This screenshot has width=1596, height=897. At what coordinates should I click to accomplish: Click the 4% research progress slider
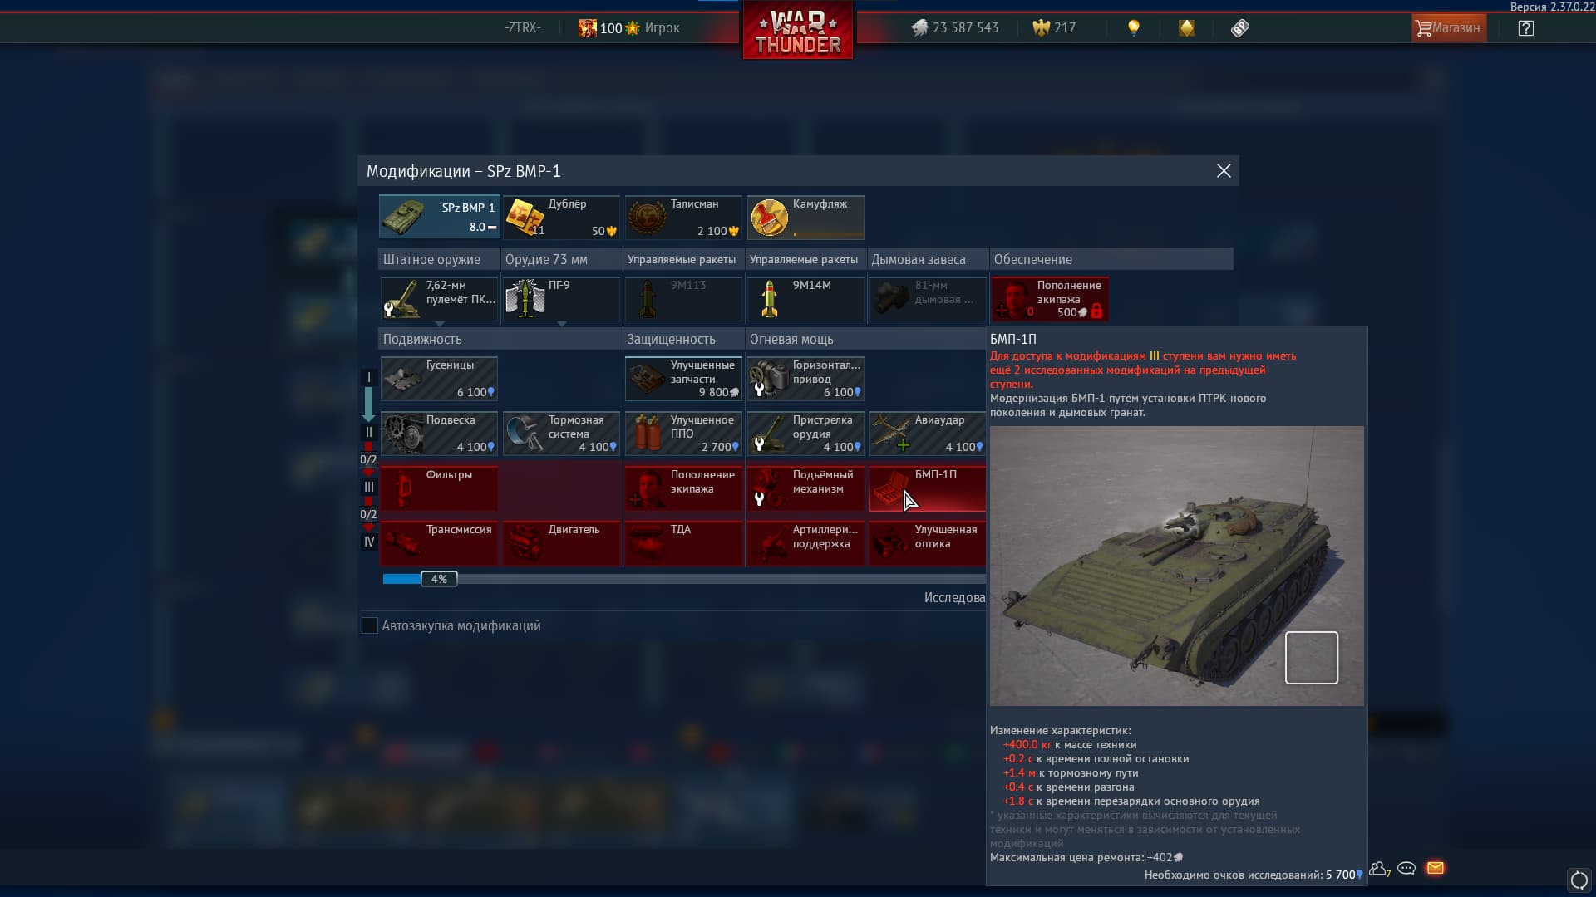pyautogui.click(x=439, y=579)
